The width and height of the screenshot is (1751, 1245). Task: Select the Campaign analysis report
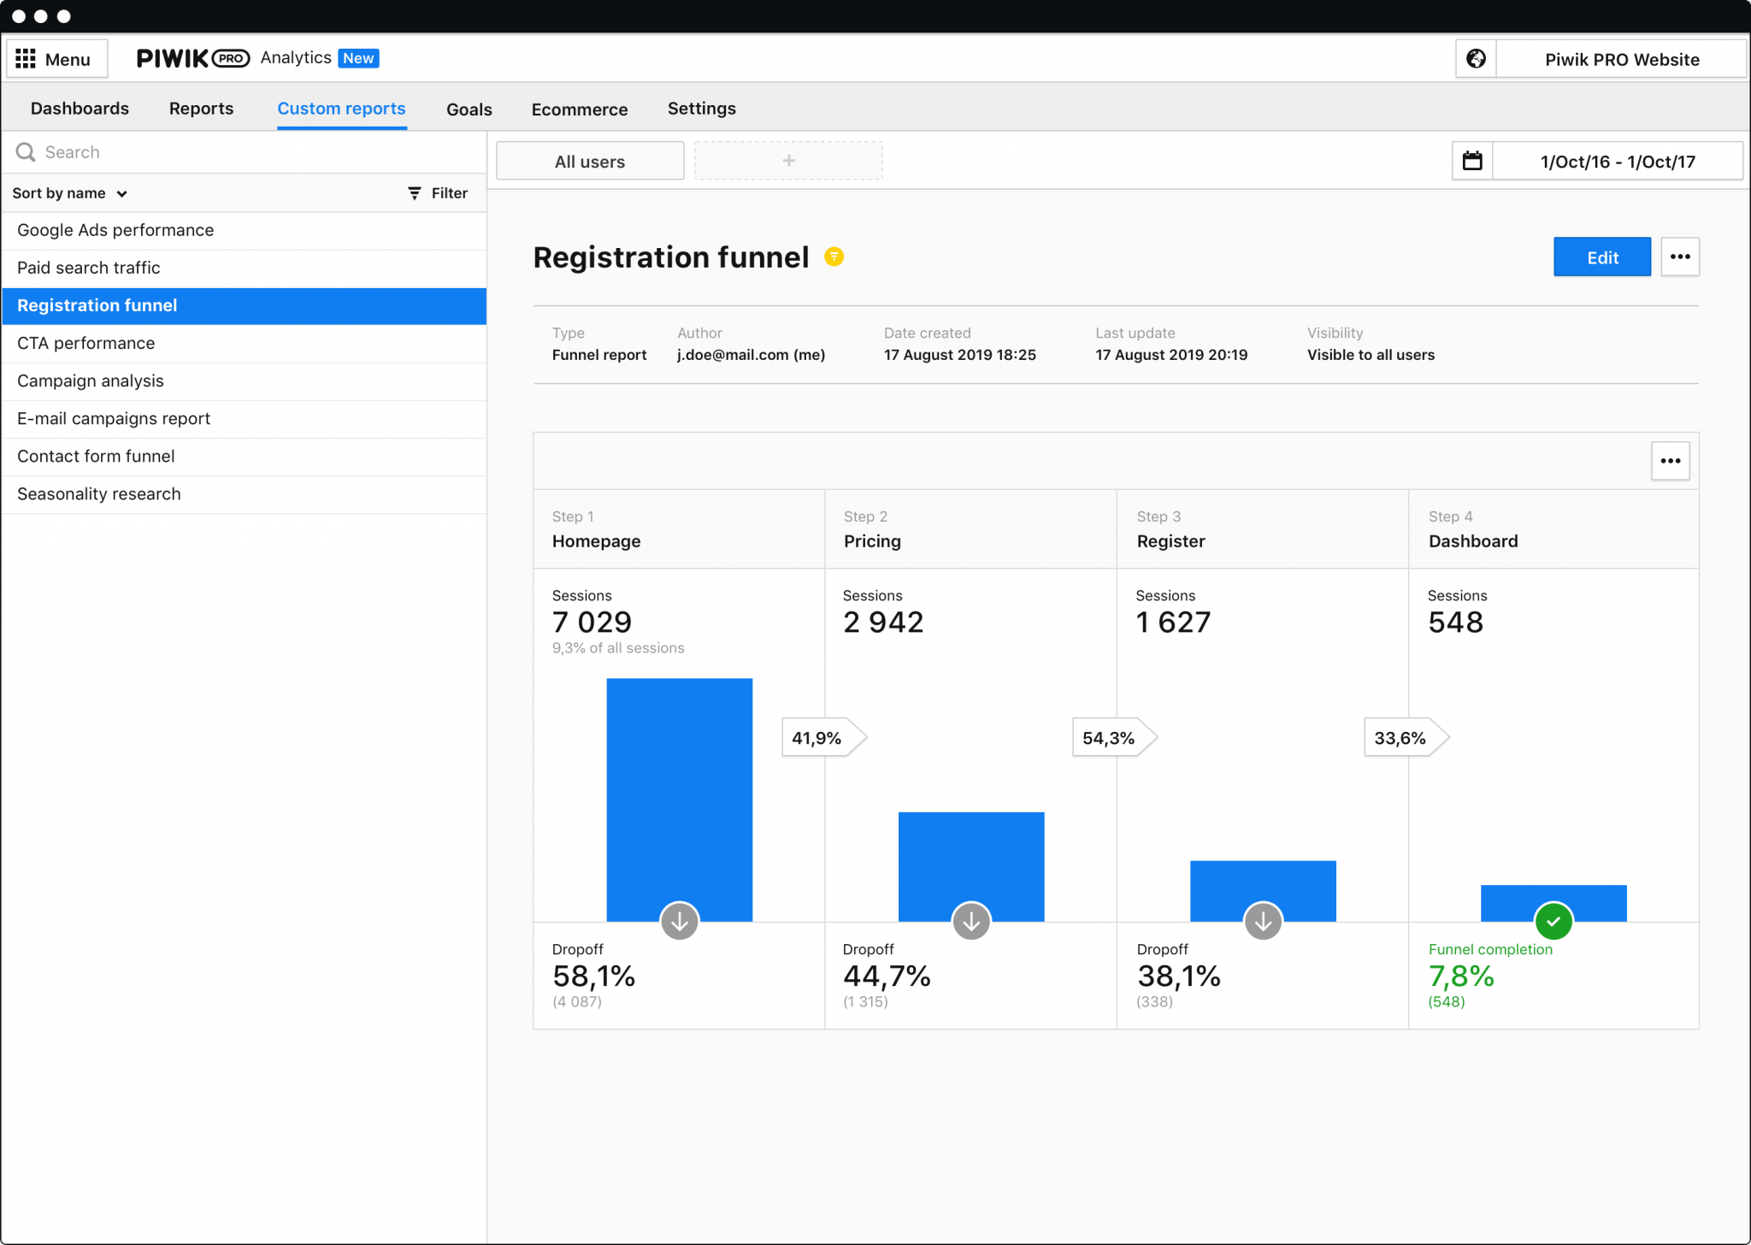coord(90,381)
